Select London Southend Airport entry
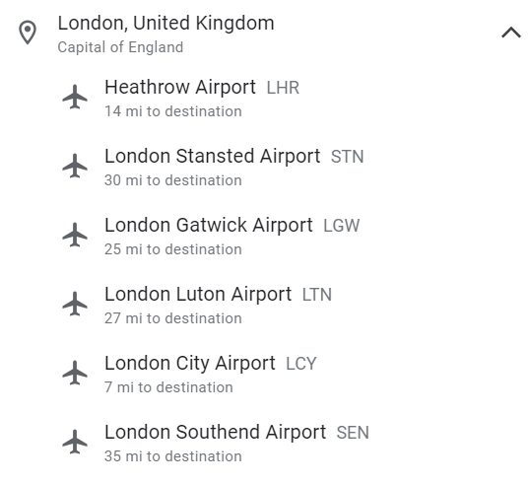Image resolution: width=529 pixels, height=484 pixels. tap(264, 442)
